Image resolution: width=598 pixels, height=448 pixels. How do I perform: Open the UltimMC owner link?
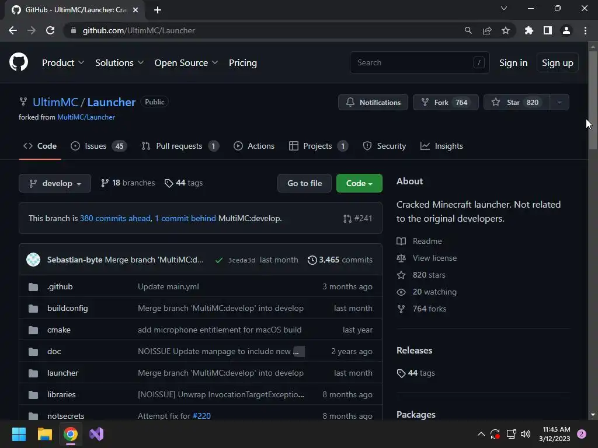pos(55,102)
